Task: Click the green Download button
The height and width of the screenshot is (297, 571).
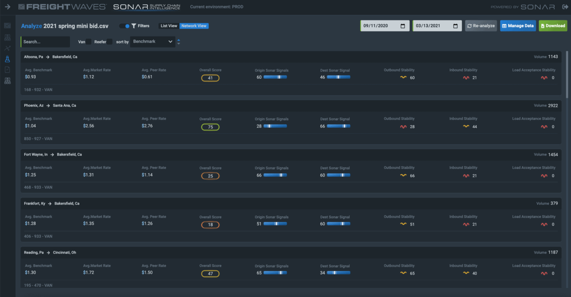Action: point(552,26)
